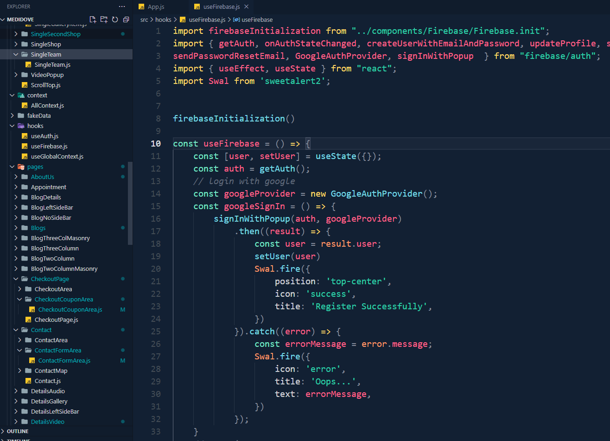This screenshot has height=441, width=610.
Task: Click the GoogleAuthProvider() call on line 14
Action: 381,194
